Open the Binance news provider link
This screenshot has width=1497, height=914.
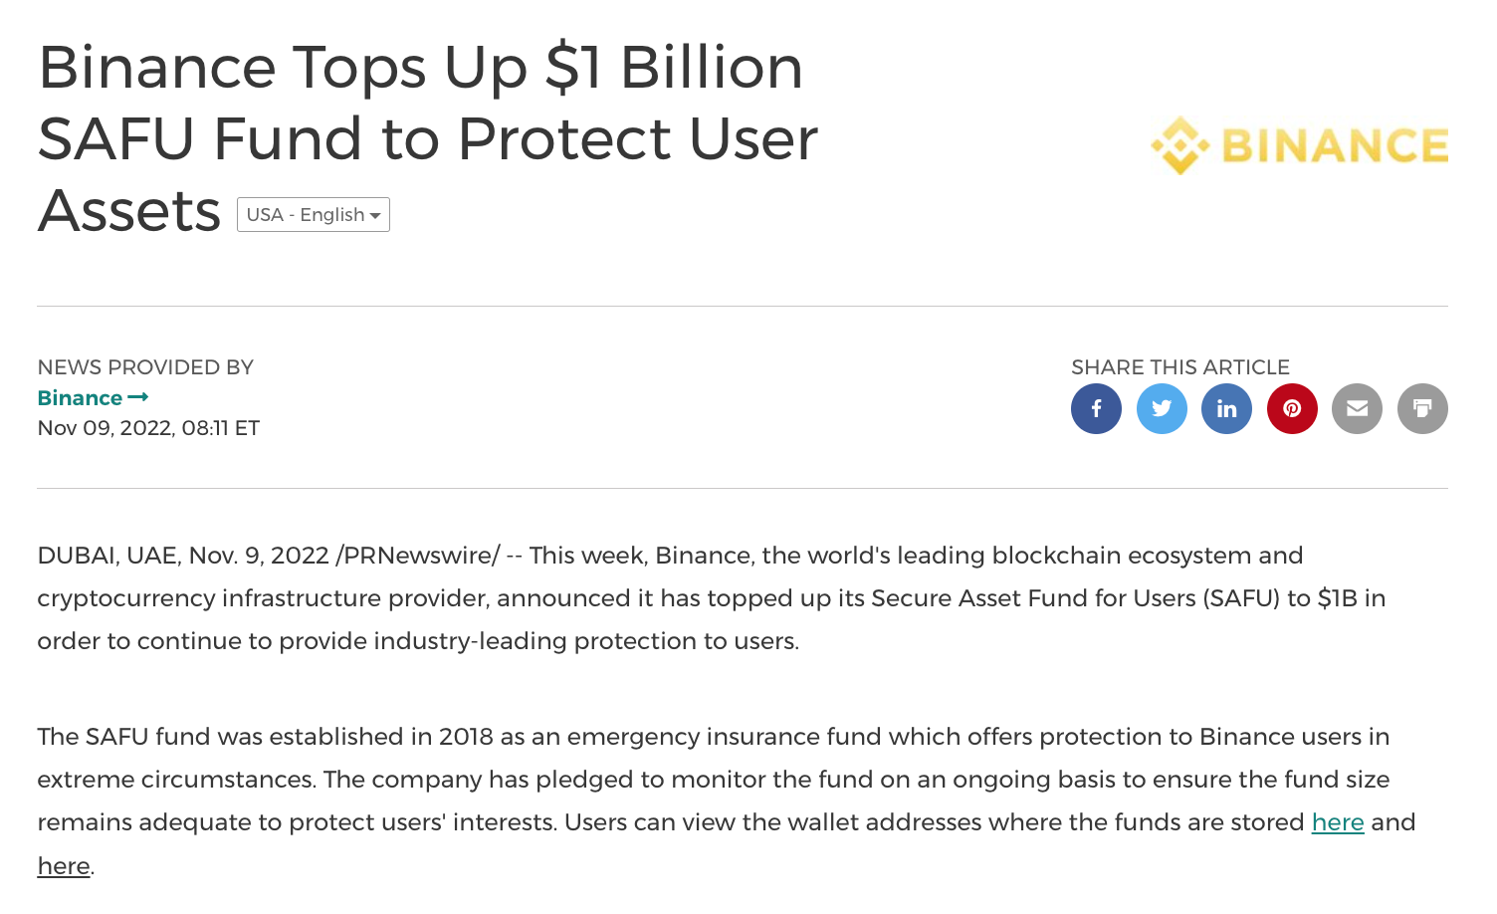point(80,398)
